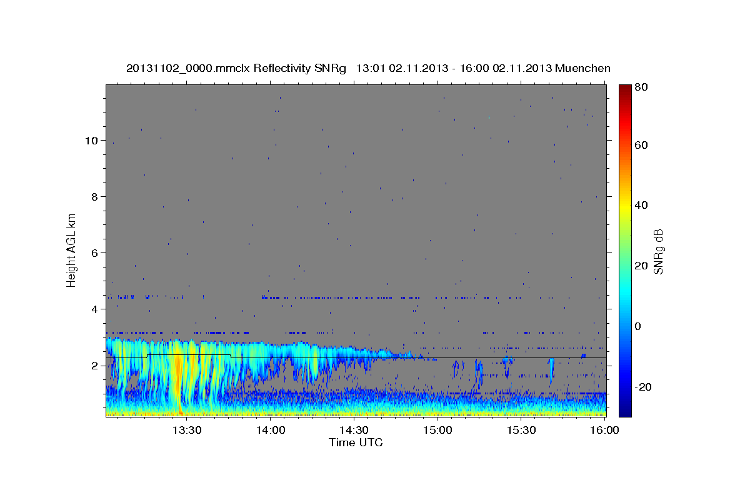Click the orange high-reflectivity column near 13:30
Screen dimensions: 750x500
[177, 375]
